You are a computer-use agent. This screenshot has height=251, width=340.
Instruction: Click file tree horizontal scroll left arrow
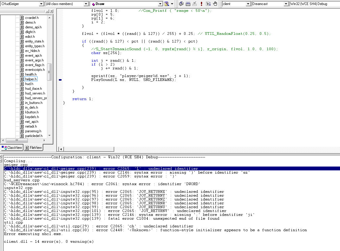(3, 141)
